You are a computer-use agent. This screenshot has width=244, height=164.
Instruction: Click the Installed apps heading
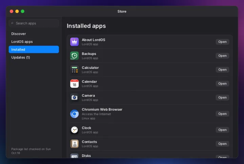[x=86, y=26]
